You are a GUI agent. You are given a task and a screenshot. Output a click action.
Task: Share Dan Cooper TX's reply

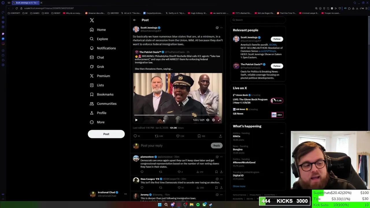click(221, 187)
